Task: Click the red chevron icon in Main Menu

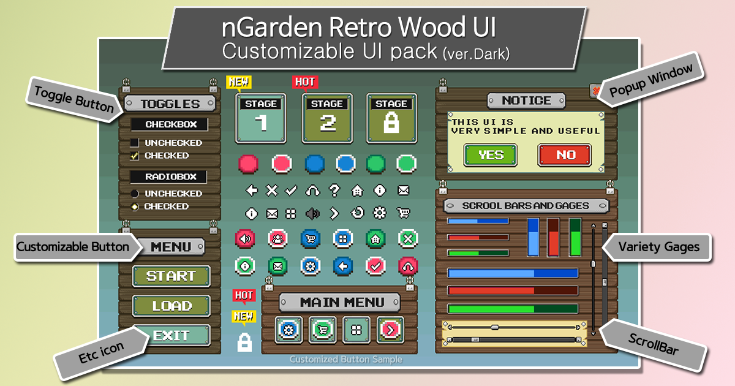Action: click(391, 329)
